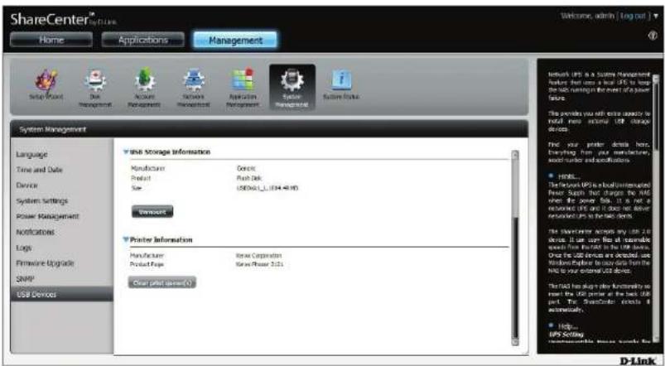Open Notifications in the sidebar
Screen dimensions: 665x366
pyautogui.click(x=36, y=232)
